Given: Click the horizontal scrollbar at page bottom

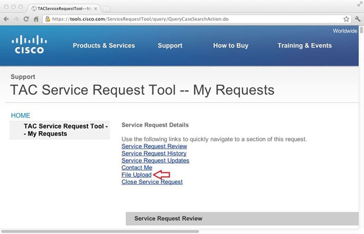Looking at the screenshot, I should (100, 231).
